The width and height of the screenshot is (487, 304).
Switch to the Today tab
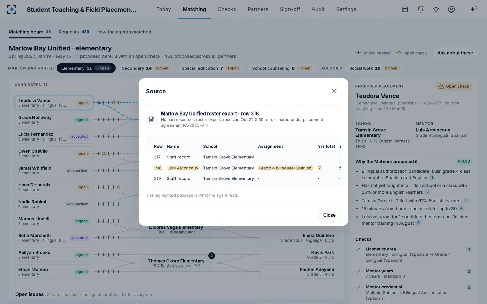point(164,9)
